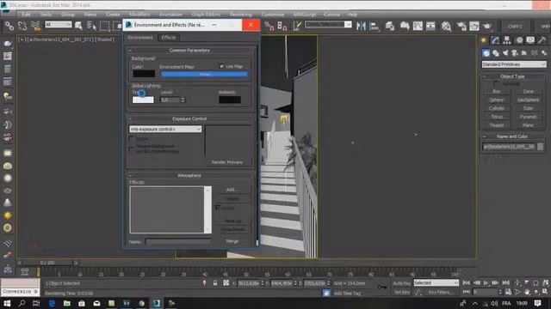This screenshot has height=309, width=551.
Task: Click the Environment Map 'None' button
Action: (205, 74)
